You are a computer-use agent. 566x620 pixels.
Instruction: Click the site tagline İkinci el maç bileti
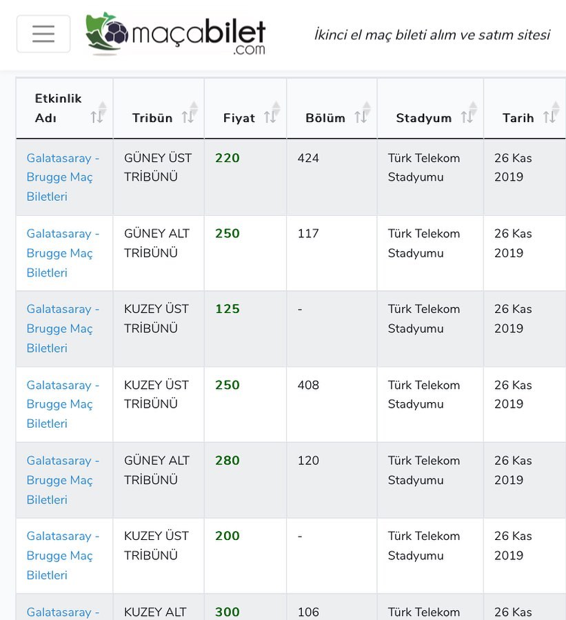pos(432,34)
